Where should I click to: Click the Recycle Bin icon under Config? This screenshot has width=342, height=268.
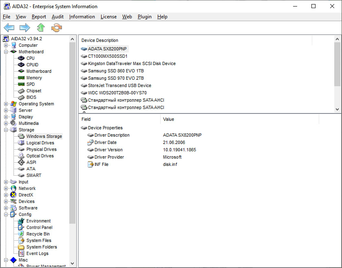pos(21,234)
